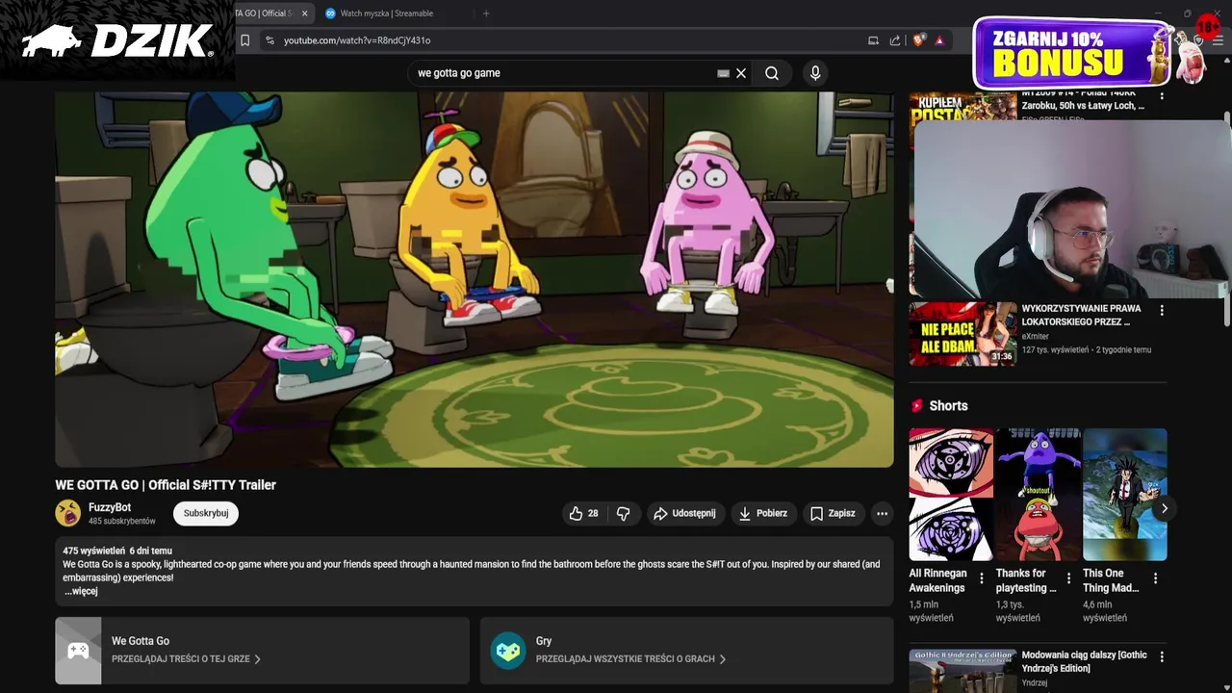1232x693 pixels.
Task: Open menu for Zarobku, 50h vs Łatwy Loch video
Action: click(1161, 95)
